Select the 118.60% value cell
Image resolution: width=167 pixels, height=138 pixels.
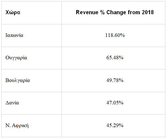[x=115, y=35]
